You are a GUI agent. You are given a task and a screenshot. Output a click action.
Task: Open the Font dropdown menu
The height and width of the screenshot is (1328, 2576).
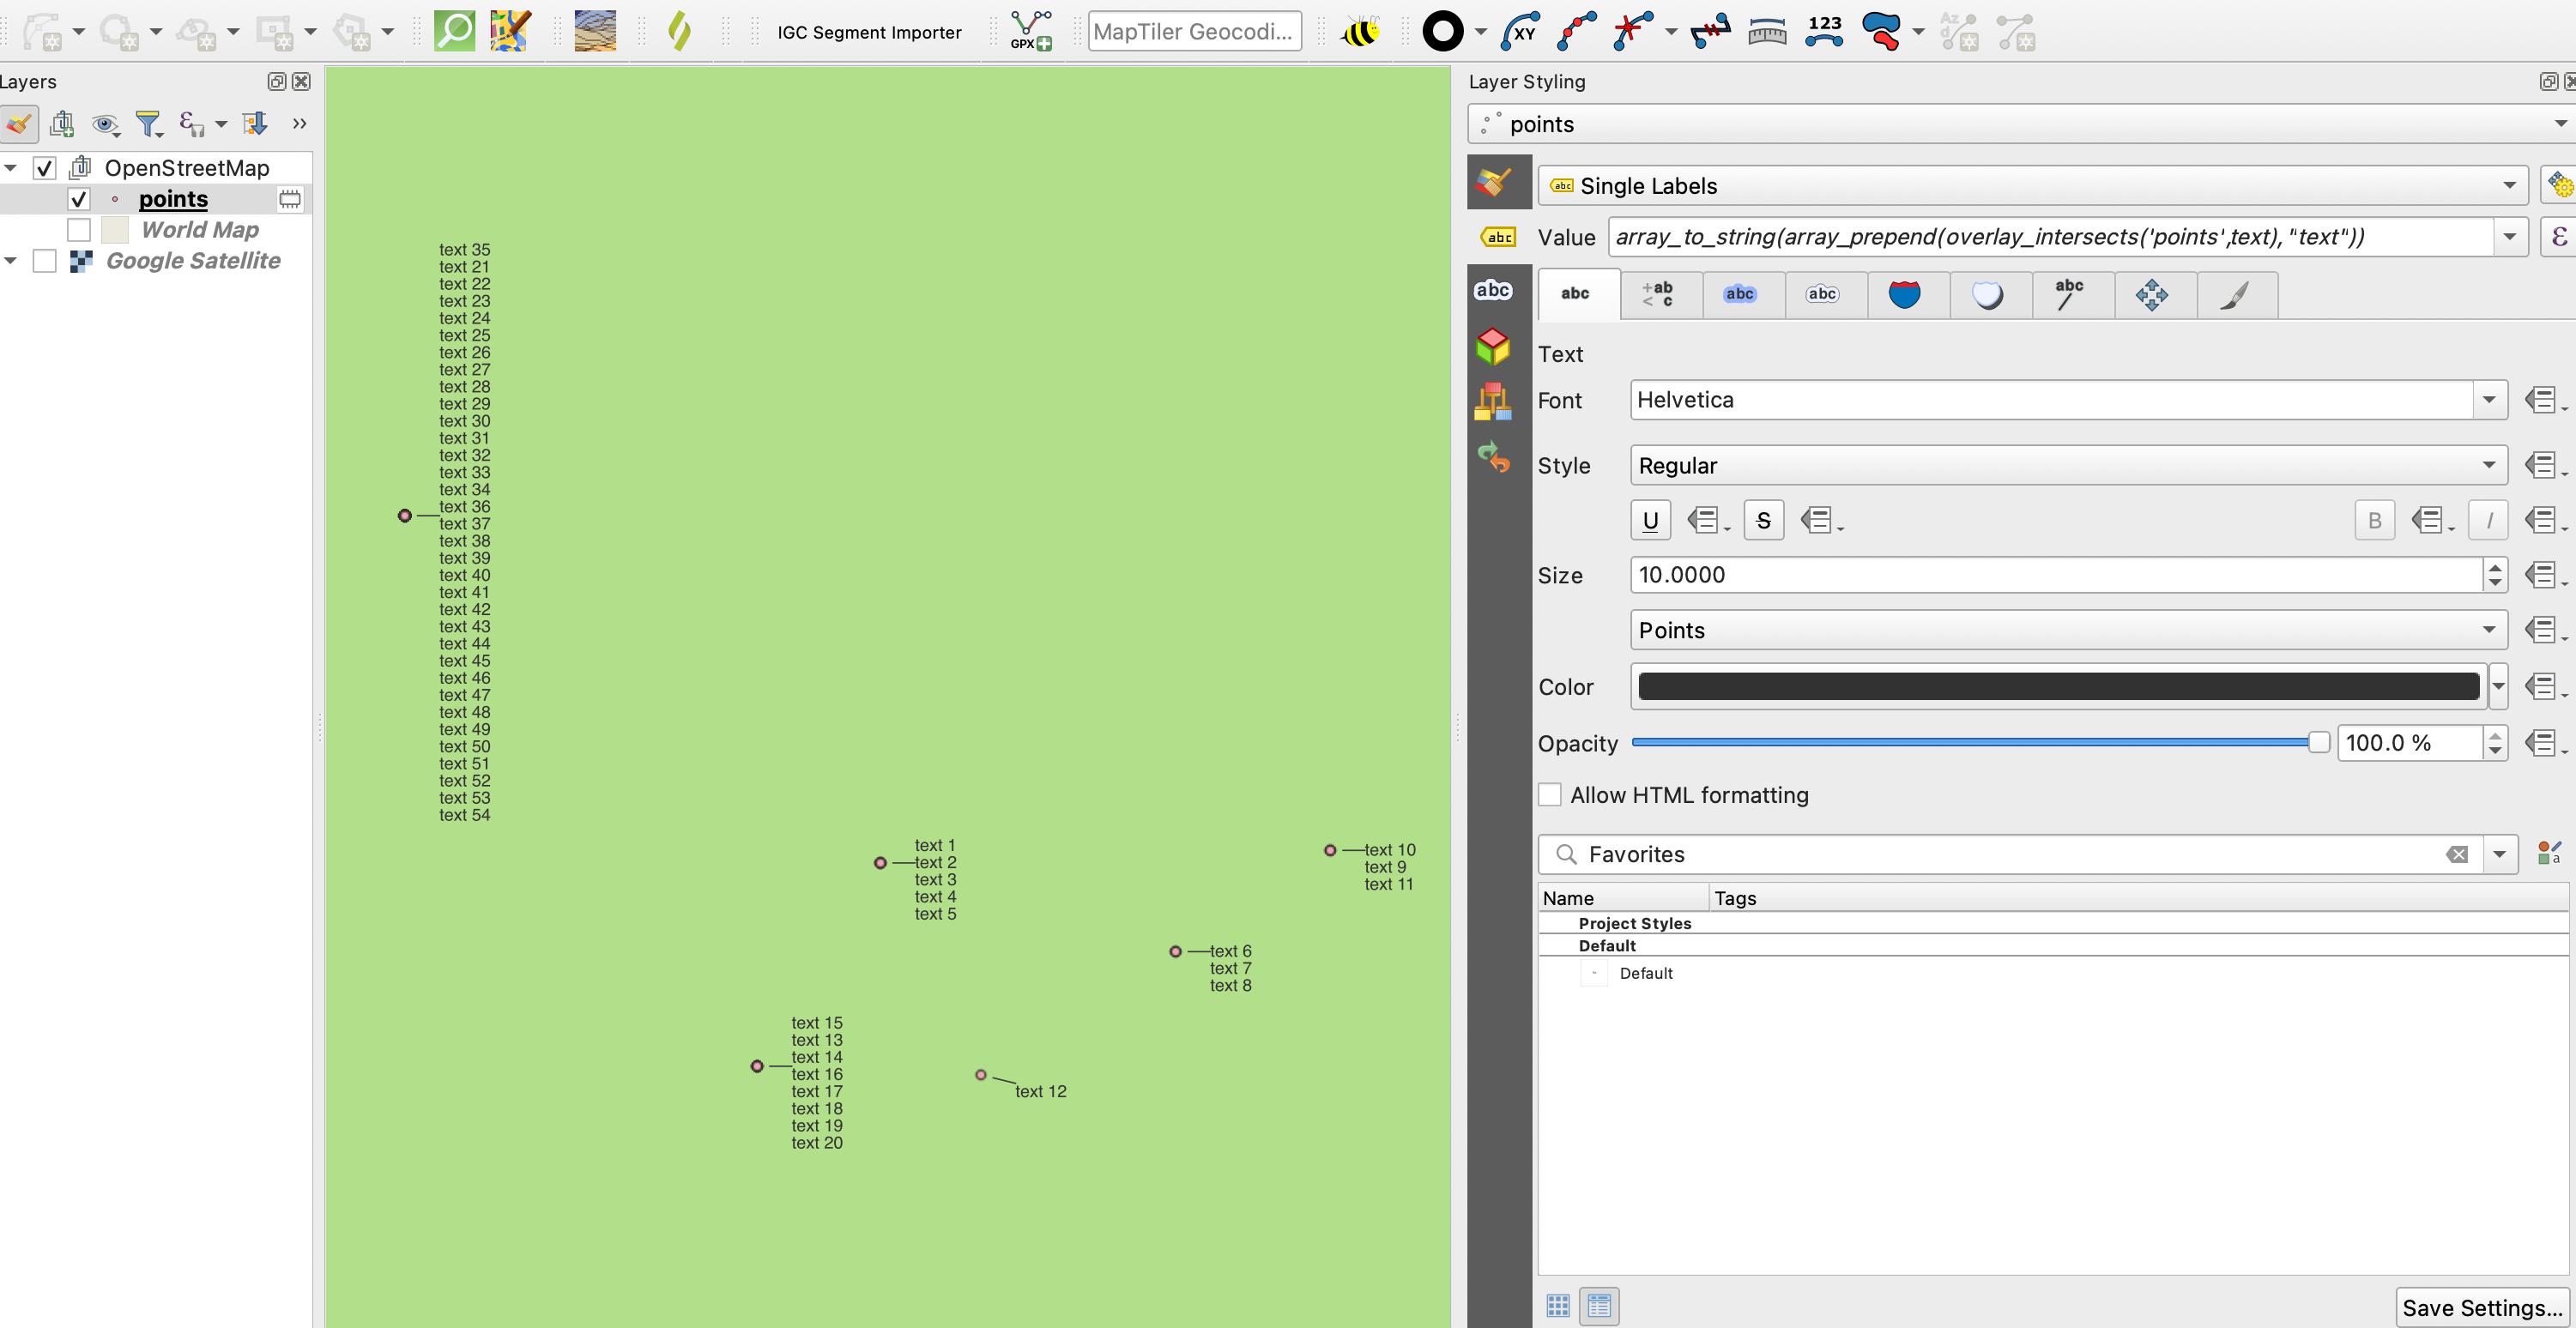2489,400
